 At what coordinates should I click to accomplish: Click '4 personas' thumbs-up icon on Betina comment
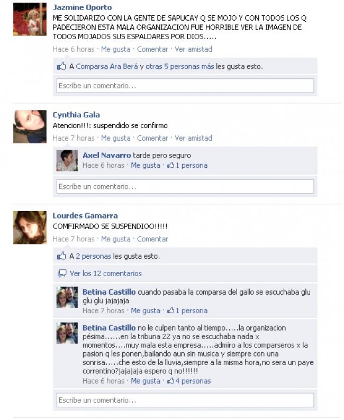click(170, 381)
